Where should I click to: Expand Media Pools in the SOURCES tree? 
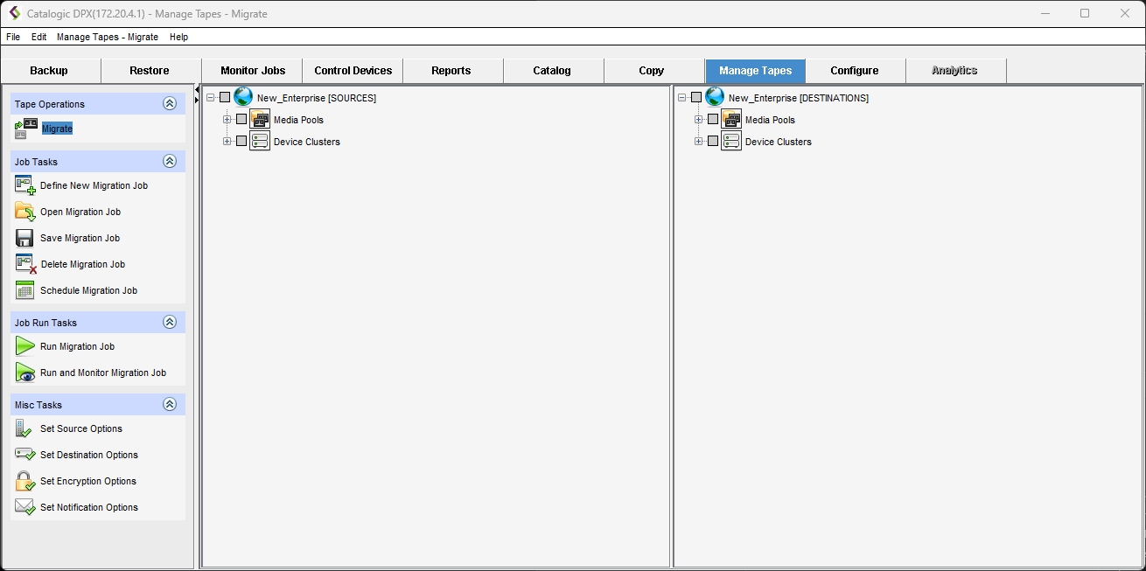coord(227,120)
